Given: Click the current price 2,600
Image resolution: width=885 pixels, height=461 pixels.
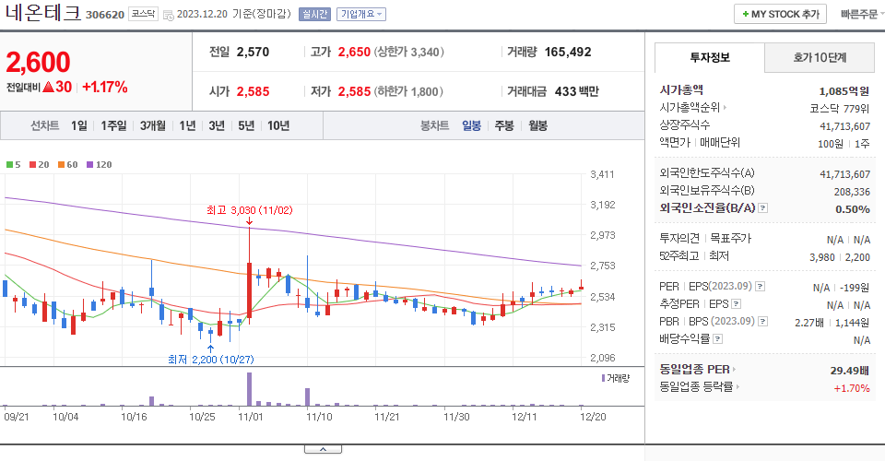Looking at the screenshot, I should (x=38, y=62).
